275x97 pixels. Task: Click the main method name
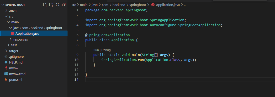click(136, 55)
